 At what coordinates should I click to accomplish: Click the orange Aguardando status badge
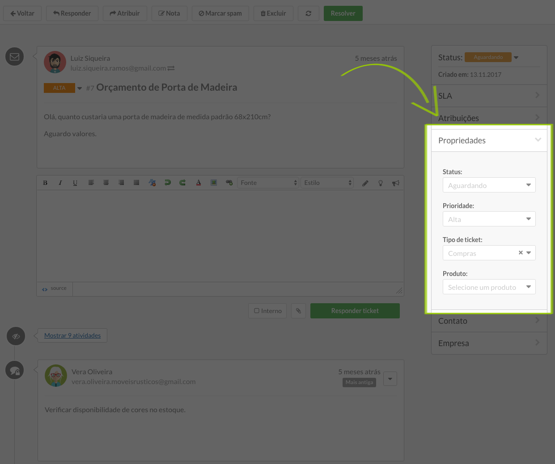tap(488, 57)
